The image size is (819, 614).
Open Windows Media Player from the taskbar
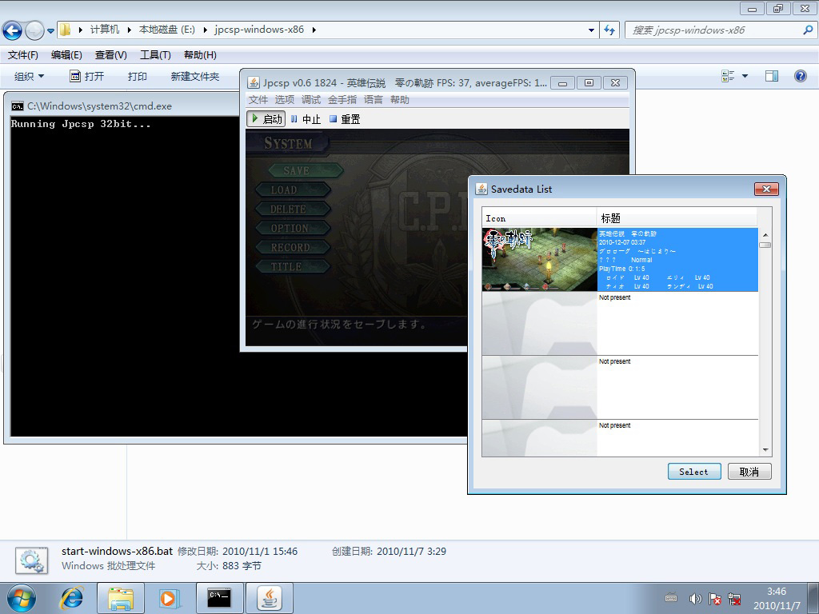pyautogui.click(x=168, y=598)
